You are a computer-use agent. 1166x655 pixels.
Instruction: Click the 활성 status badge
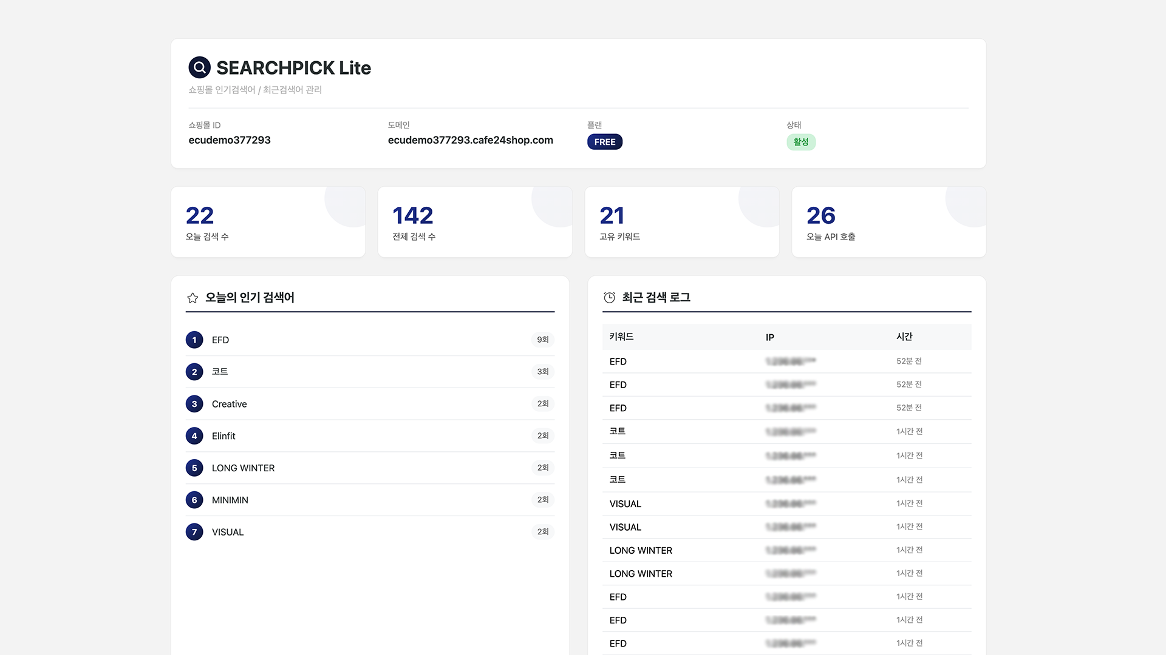(x=800, y=142)
